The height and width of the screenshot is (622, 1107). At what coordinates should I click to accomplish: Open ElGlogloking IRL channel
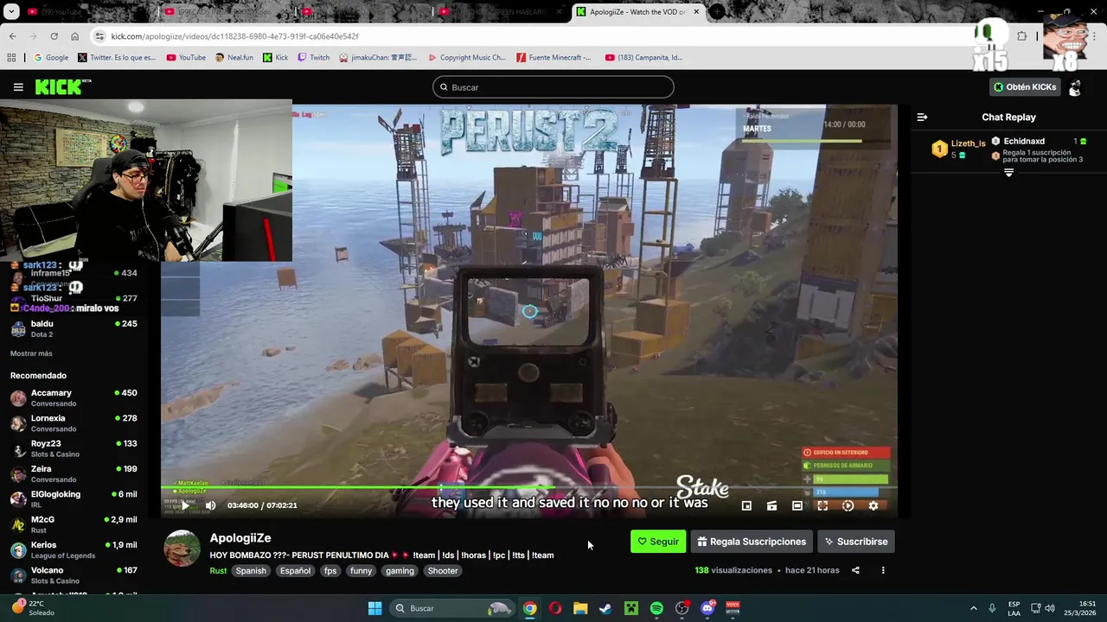click(x=74, y=499)
